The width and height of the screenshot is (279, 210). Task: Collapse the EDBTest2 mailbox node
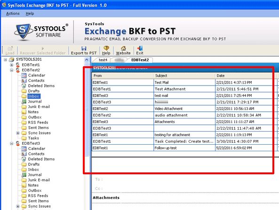point(12,70)
